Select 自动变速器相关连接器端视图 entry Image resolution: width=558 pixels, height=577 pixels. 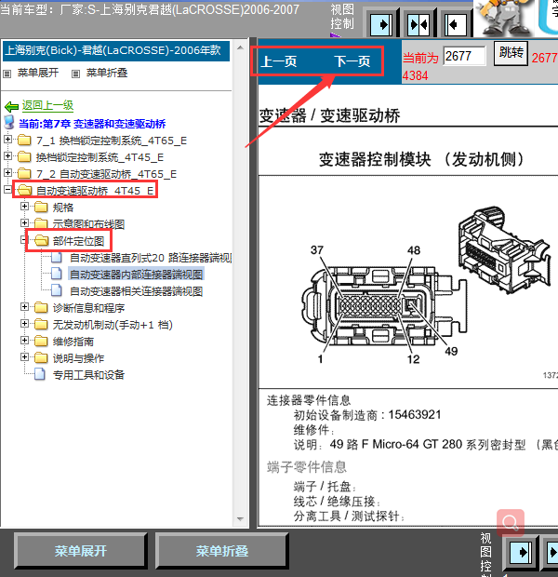click(136, 291)
